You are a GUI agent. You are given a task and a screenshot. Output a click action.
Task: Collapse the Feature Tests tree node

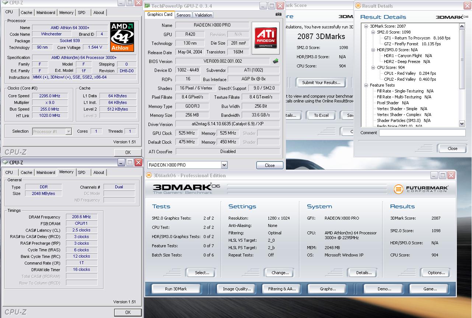pyautogui.click(x=366, y=85)
